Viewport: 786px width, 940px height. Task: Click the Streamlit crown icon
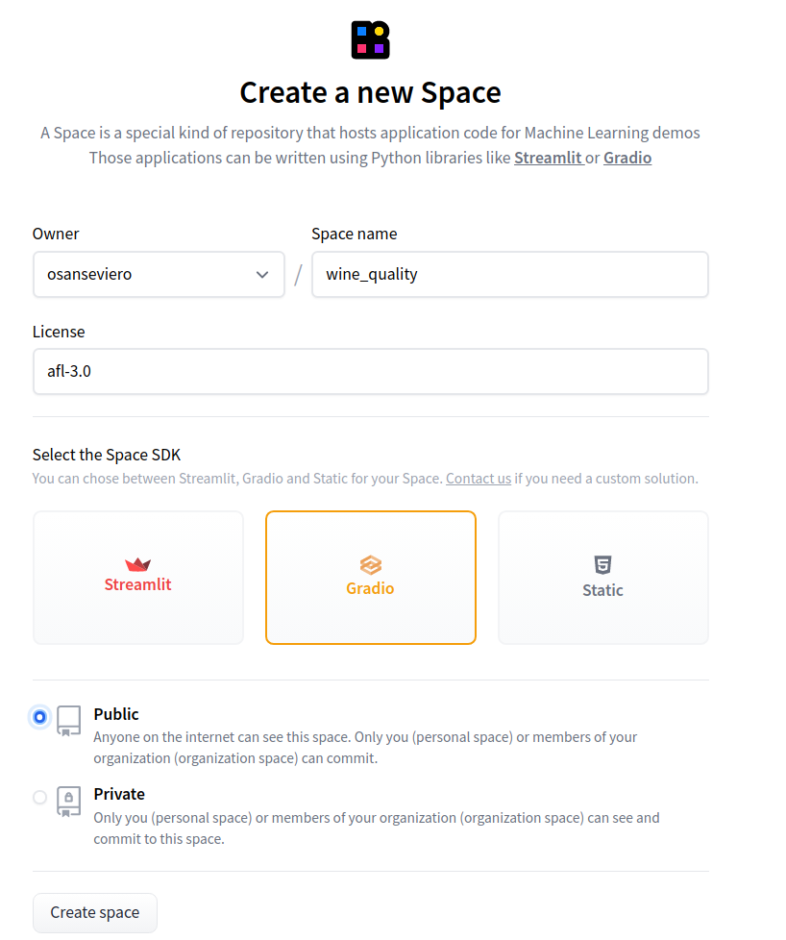tap(137, 564)
